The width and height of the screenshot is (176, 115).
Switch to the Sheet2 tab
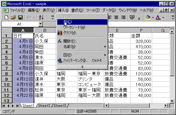44,106
